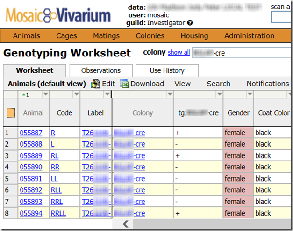
Task: Click code link RR
Action: pyautogui.click(x=55, y=167)
